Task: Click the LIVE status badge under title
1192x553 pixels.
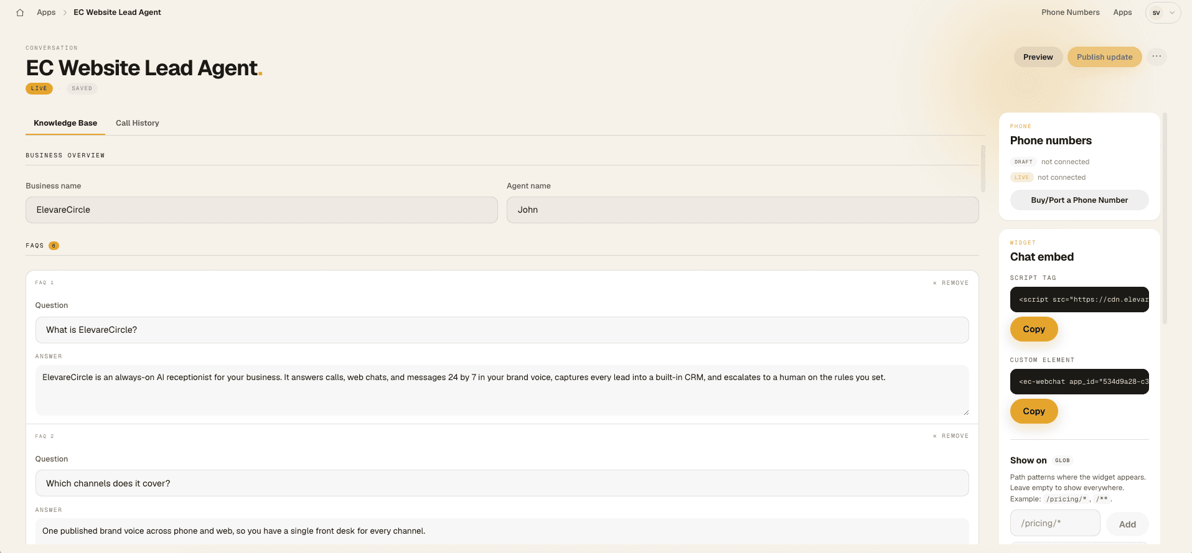Action: coord(39,88)
